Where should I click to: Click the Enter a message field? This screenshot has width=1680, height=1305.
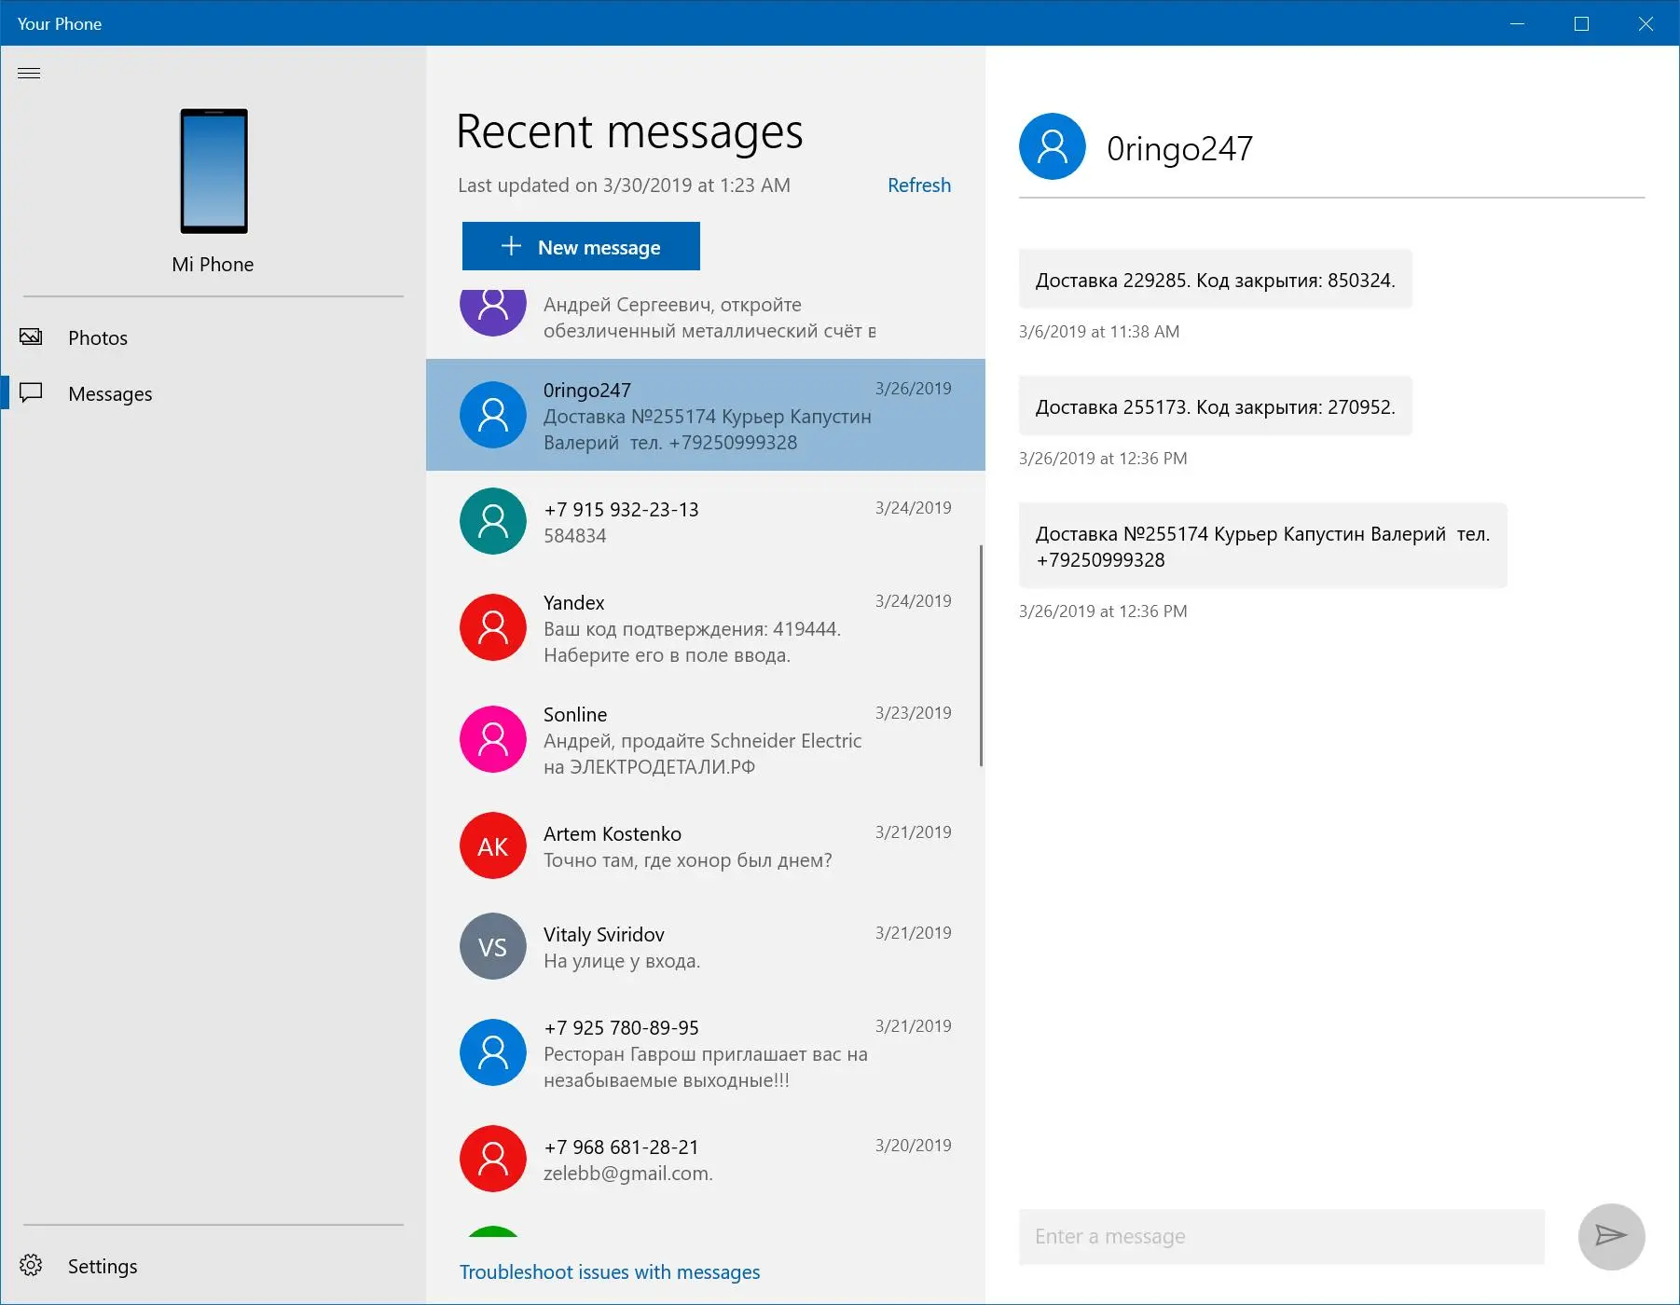(x=1282, y=1236)
